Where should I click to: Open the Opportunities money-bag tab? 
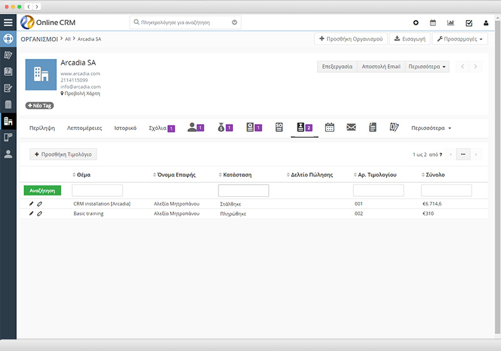pyautogui.click(x=225, y=127)
